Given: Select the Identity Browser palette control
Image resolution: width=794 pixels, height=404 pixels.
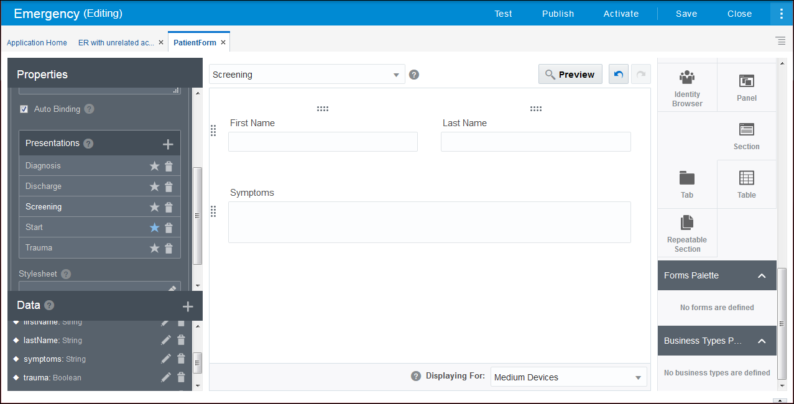Looking at the screenshot, I should 687,87.
